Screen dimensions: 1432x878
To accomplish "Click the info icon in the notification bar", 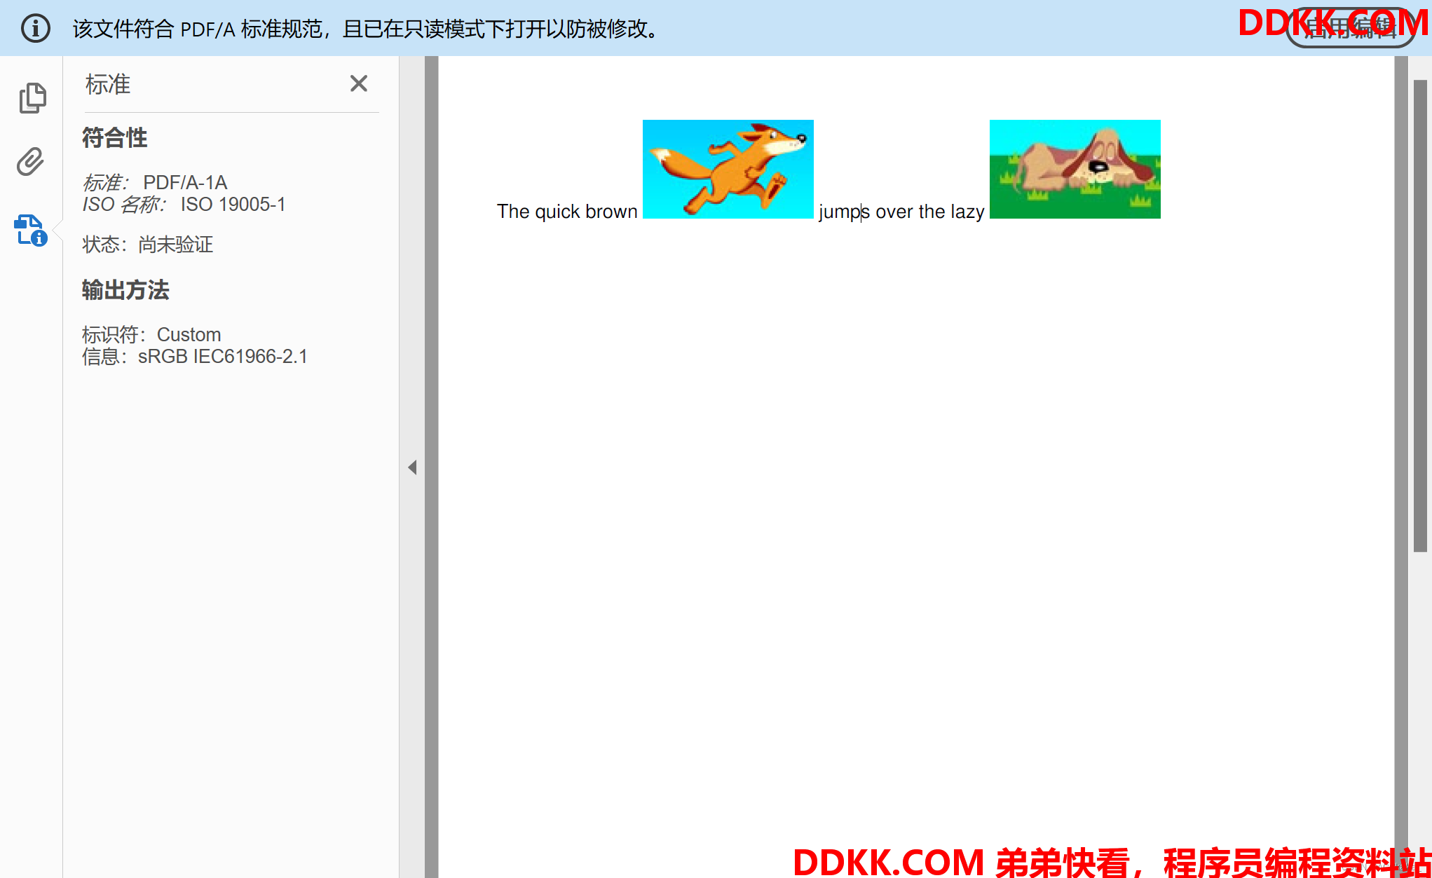I will (x=36, y=28).
